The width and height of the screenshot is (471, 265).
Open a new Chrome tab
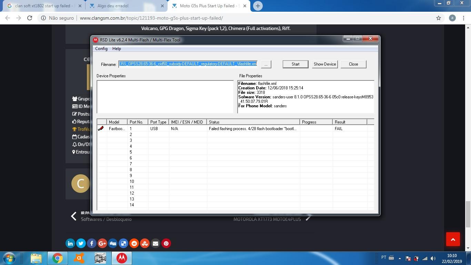(x=258, y=6)
